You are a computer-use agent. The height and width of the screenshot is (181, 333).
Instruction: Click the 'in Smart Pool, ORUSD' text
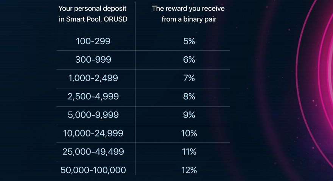point(93,19)
